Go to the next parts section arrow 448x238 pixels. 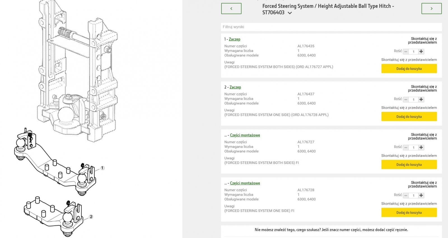click(x=431, y=9)
